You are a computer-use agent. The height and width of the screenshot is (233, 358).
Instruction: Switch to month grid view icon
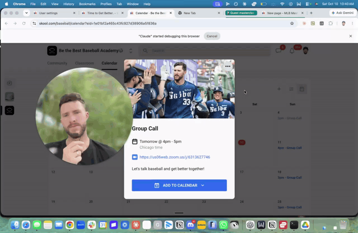coord(302,89)
